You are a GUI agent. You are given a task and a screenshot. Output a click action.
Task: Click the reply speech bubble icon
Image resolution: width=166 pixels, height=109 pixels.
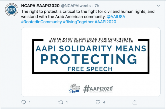pos(24,102)
